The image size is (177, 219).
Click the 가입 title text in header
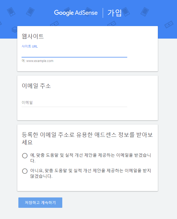point(114,13)
